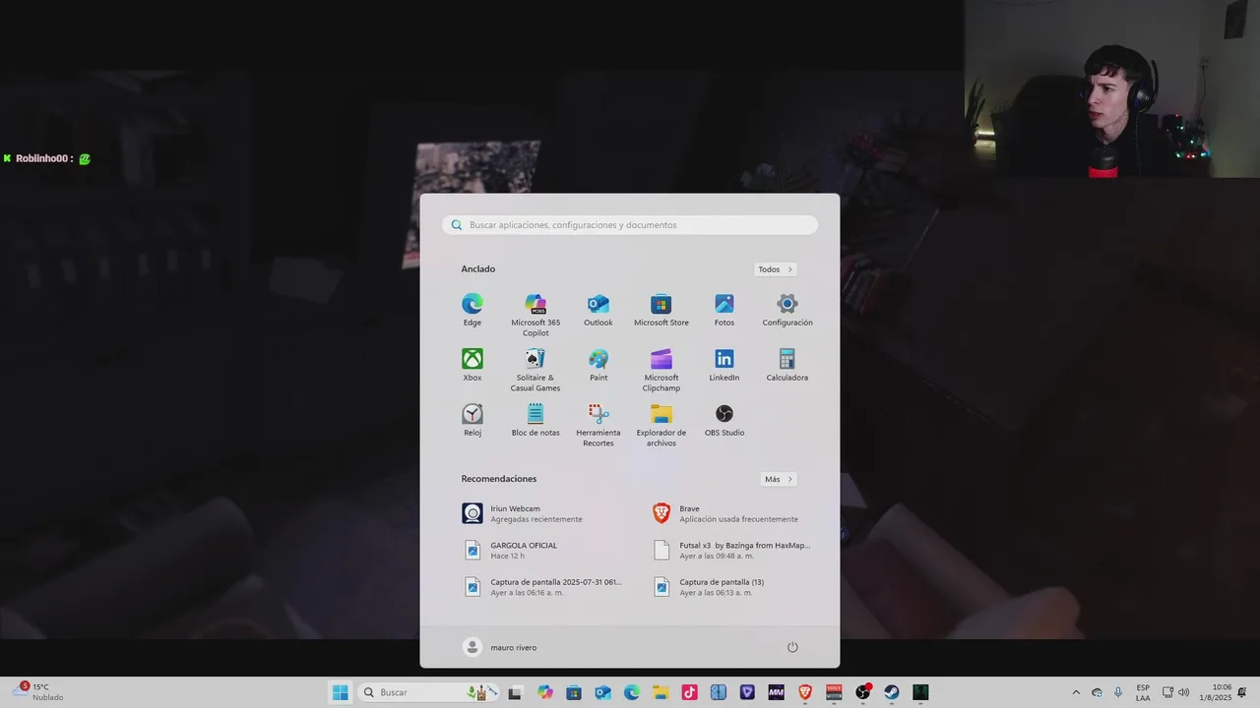Open the pinned Outlook app
Screen dimensions: 1260x708
tap(598, 309)
